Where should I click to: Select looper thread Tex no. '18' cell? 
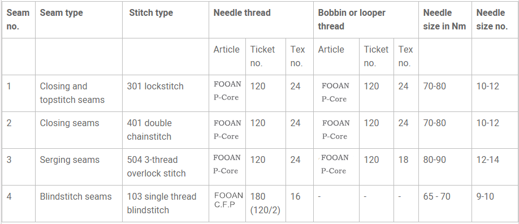[406, 167]
